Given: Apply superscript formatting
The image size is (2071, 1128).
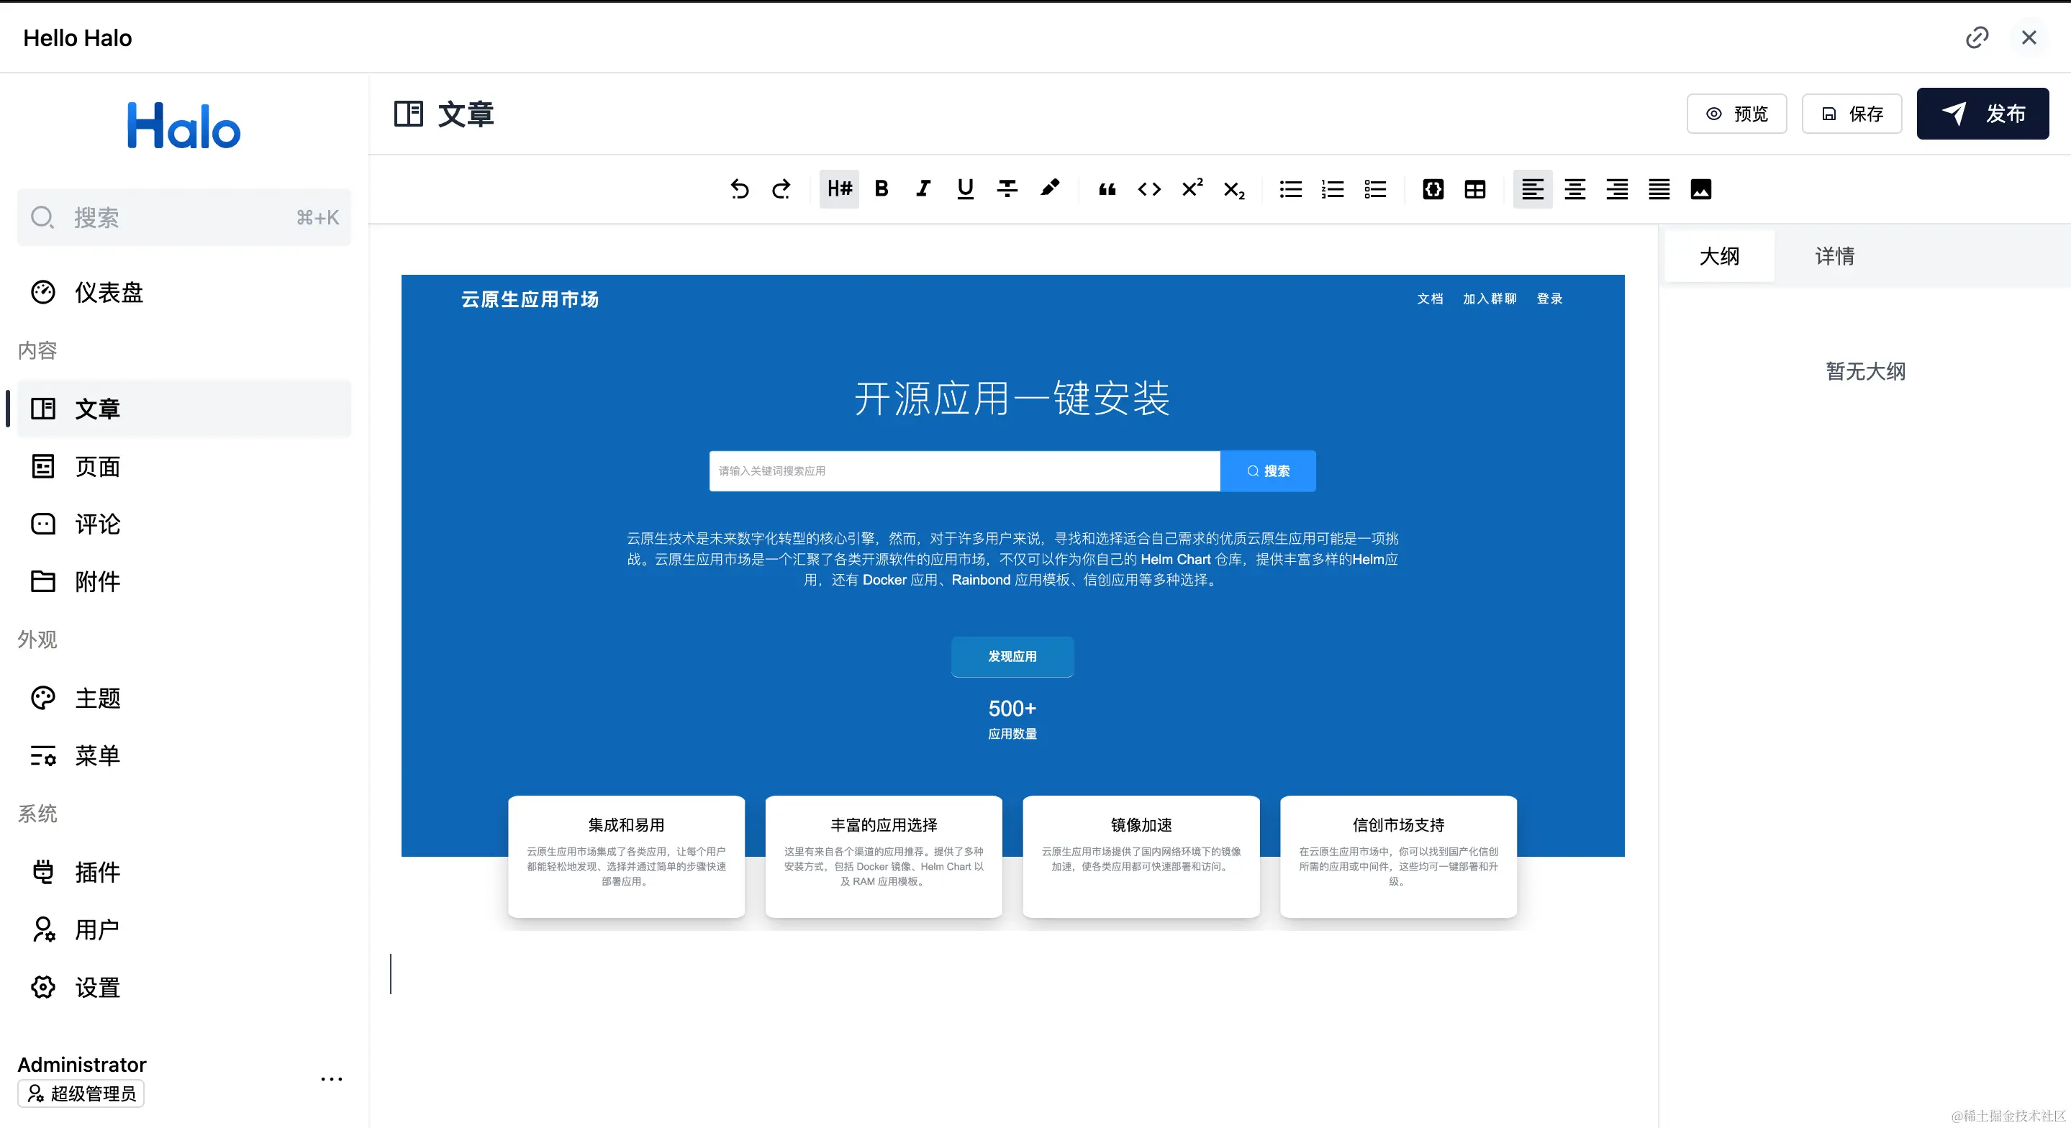Looking at the screenshot, I should pos(1192,189).
